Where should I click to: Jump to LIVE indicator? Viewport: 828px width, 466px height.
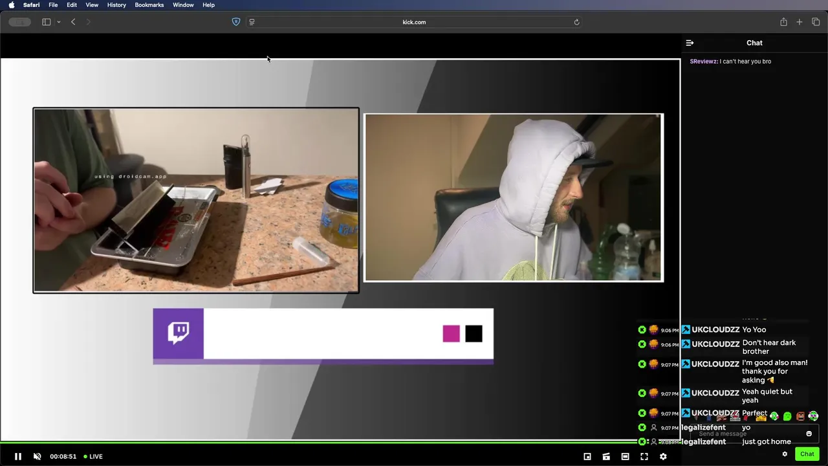point(93,456)
